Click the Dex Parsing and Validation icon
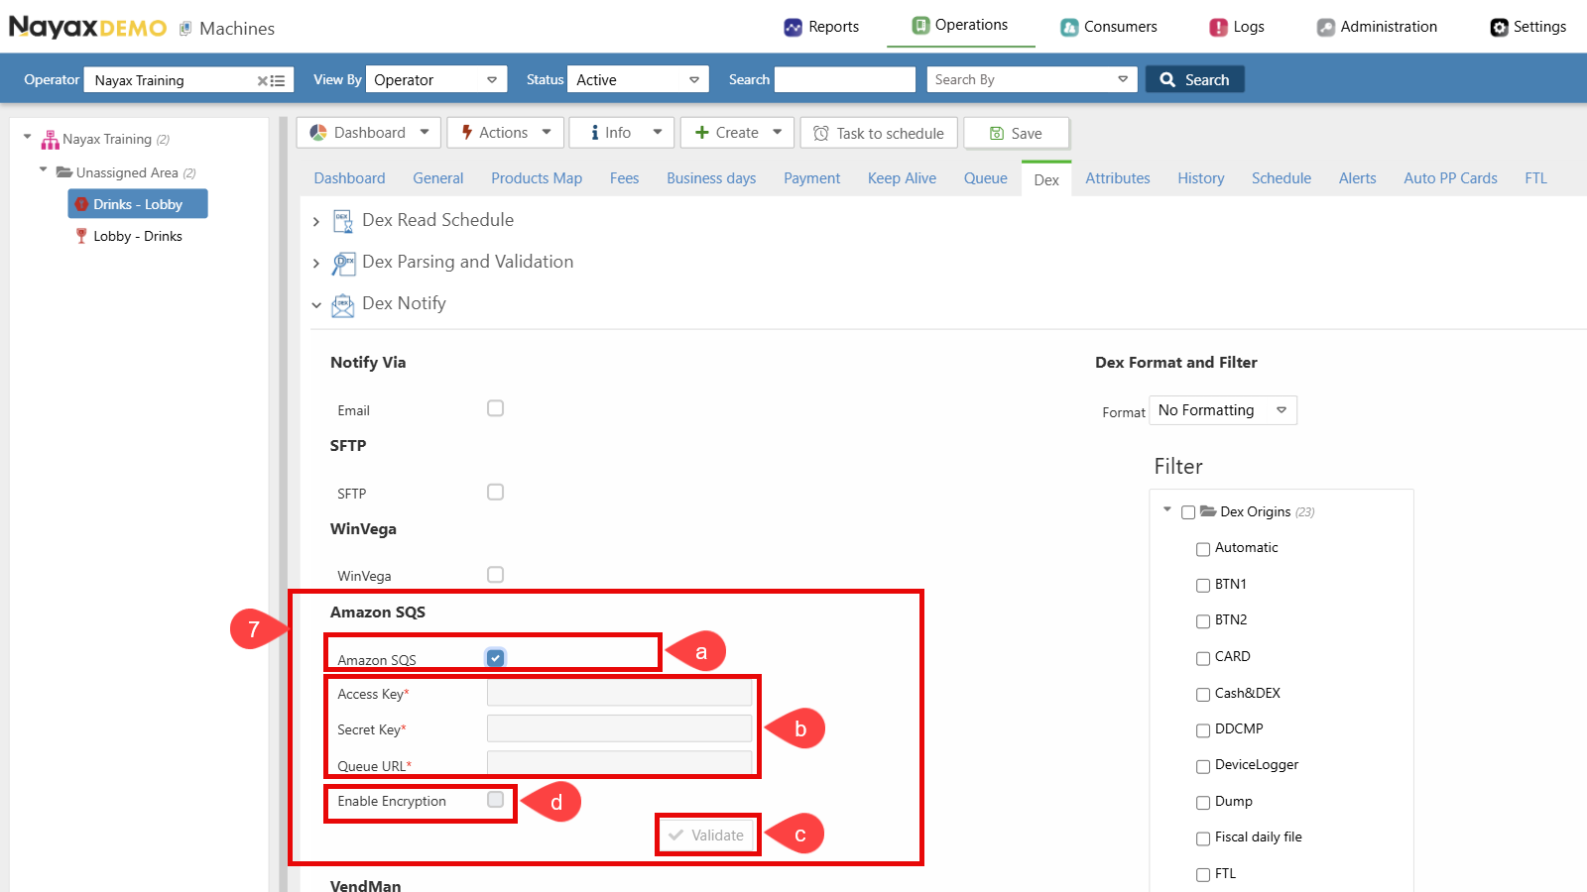Screen dimensions: 1587x892 [x=343, y=263]
